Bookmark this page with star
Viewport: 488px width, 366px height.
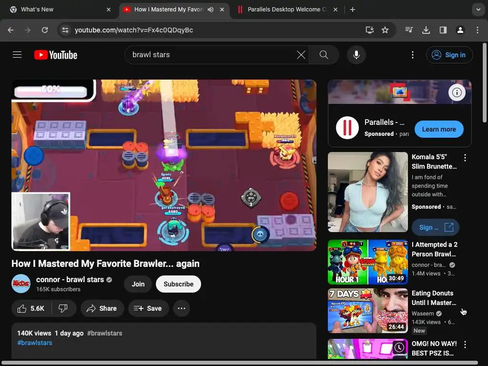pos(385,30)
